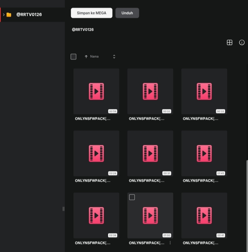Click file name under the 01:00 video
This screenshot has height=252, width=248.
point(147,243)
